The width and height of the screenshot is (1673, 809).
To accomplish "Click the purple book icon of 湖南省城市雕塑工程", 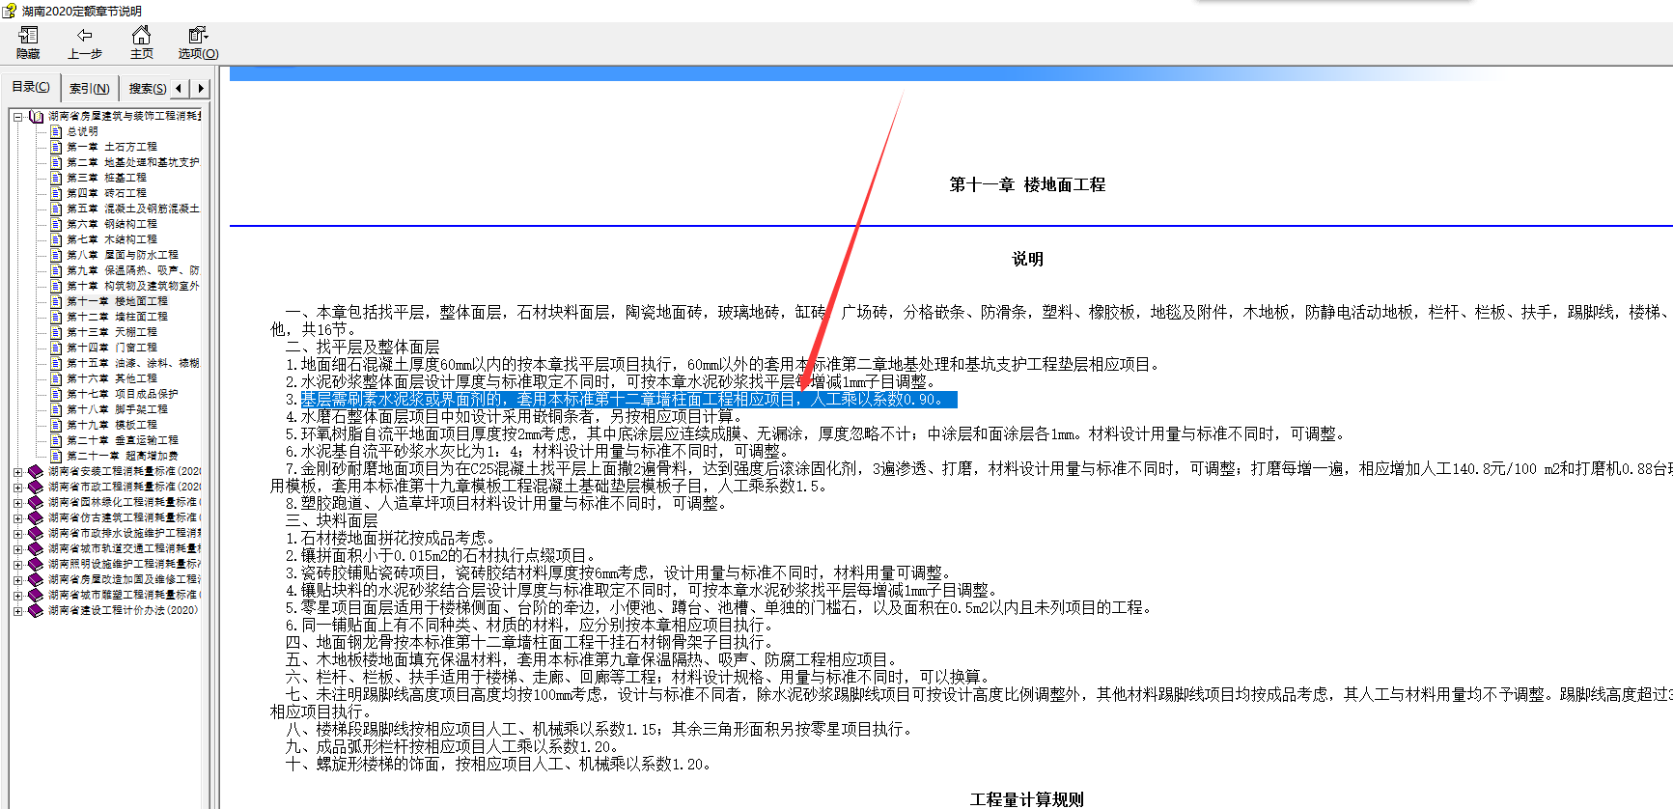I will click(36, 595).
